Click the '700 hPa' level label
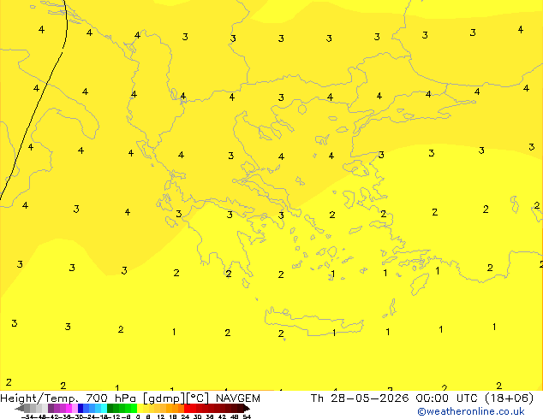This screenshot has height=419, width=543. click(110, 398)
